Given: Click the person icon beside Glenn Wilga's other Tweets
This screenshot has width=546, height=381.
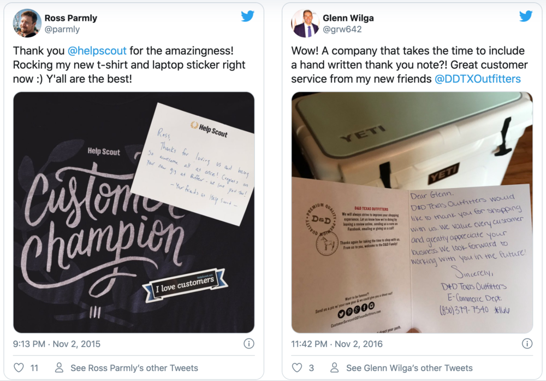Looking at the screenshot, I should click(335, 367).
